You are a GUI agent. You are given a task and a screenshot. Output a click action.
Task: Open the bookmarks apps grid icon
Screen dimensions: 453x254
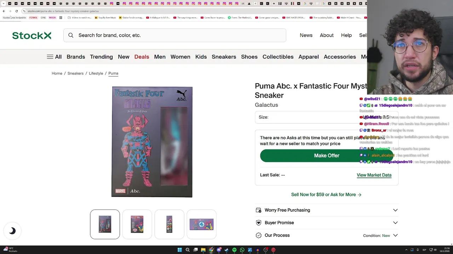click(61, 17)
